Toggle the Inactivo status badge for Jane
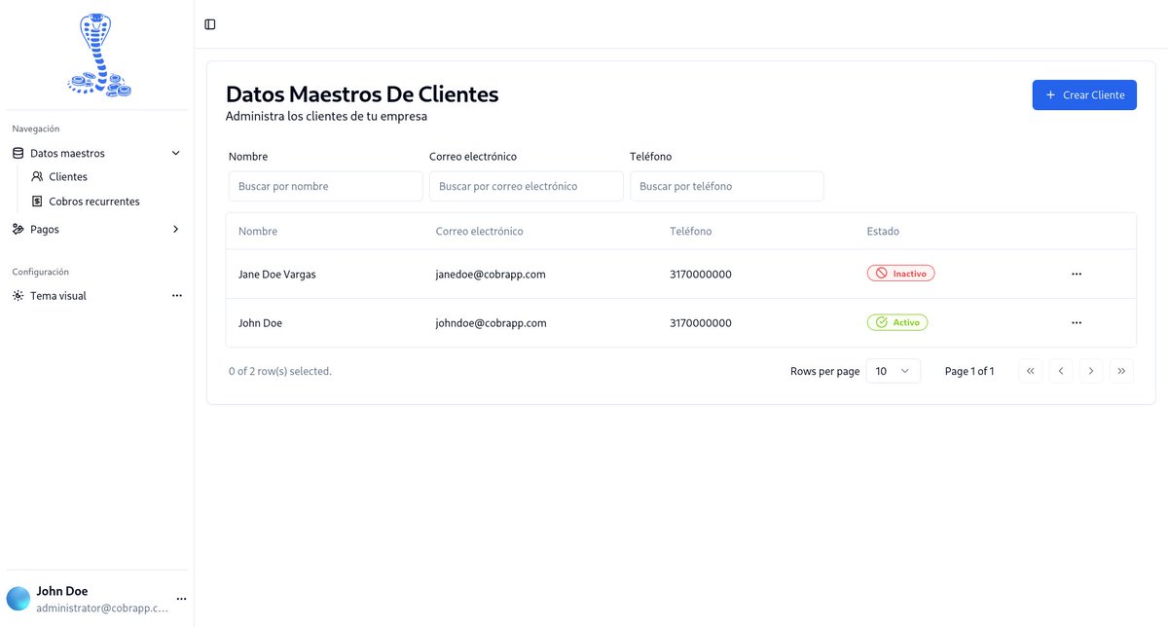This screenshot has width=1168, height=627. [900, 273]
